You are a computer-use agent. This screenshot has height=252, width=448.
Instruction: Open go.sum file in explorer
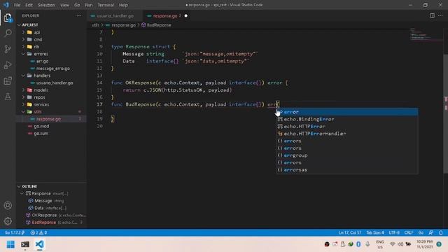point(41,134)
